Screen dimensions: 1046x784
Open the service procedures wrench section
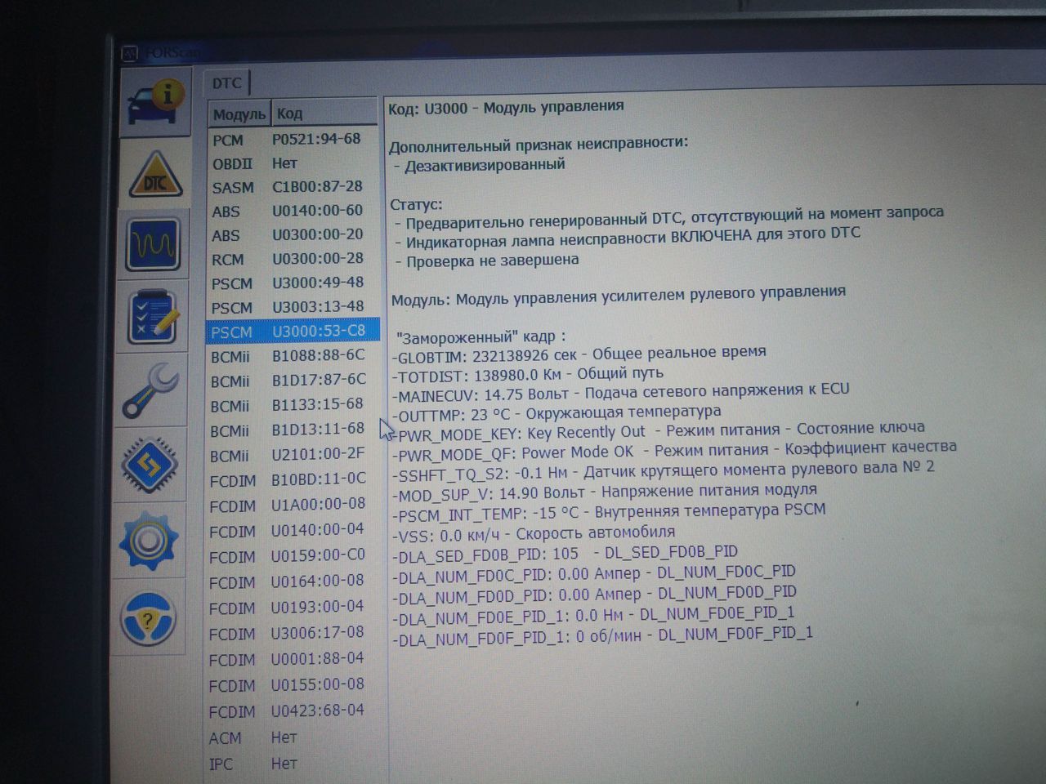click(150, 391)
